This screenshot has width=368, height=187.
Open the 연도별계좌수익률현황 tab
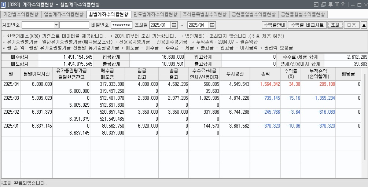click(x=155, y=15)
